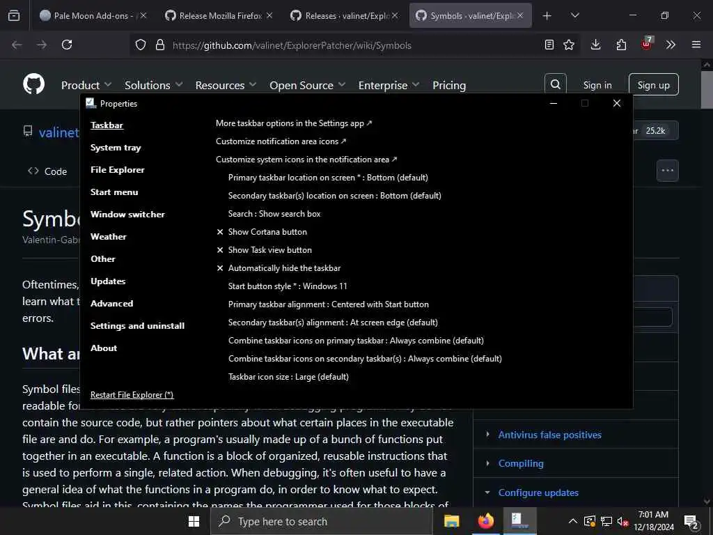
Task: Click Sign in link on GitHub
Action: [x=597, y=85]
